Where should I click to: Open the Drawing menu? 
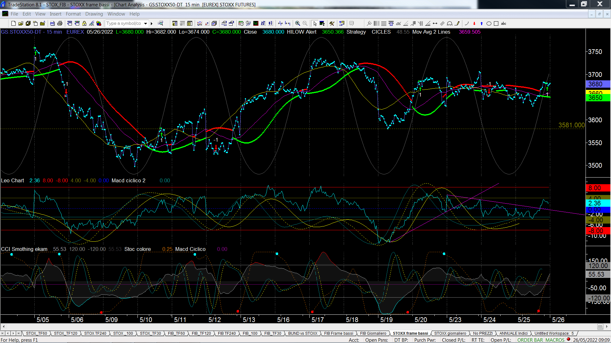(x=94, y=14)
